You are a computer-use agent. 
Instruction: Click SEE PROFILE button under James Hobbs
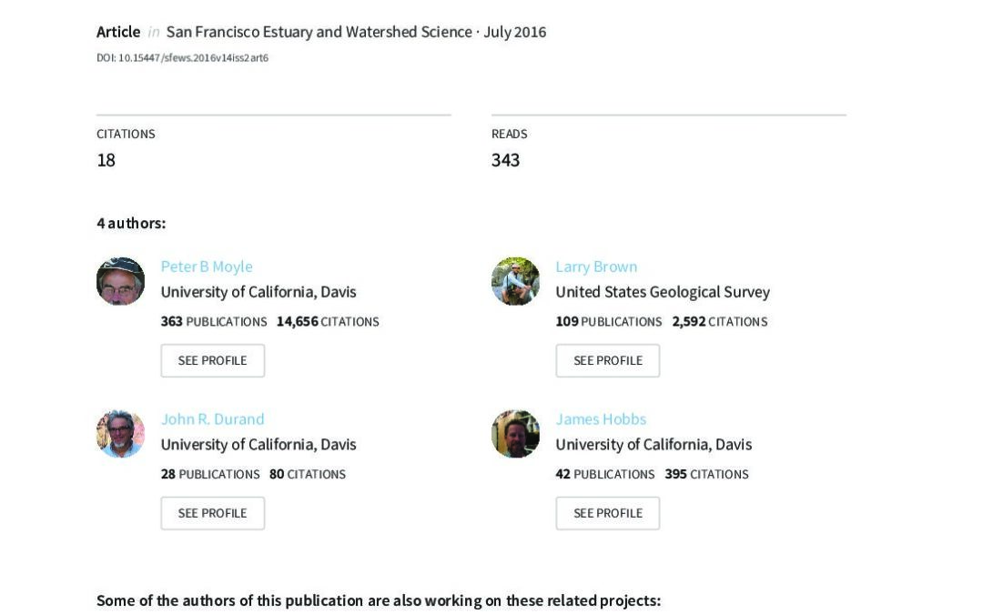pyautogui.click(x=607, y=513)
